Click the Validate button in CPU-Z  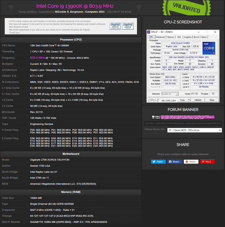tap(198, 100)
